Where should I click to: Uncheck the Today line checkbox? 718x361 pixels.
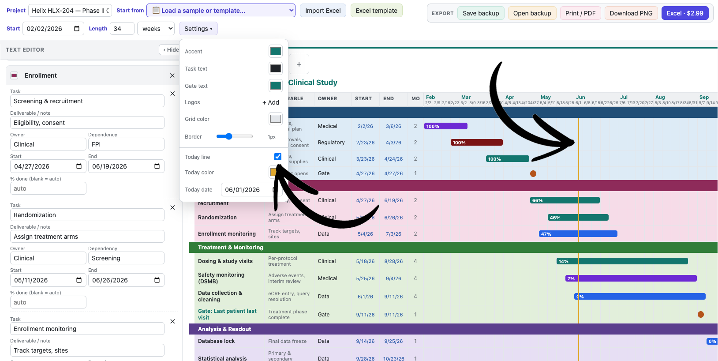tap(278, 157)
